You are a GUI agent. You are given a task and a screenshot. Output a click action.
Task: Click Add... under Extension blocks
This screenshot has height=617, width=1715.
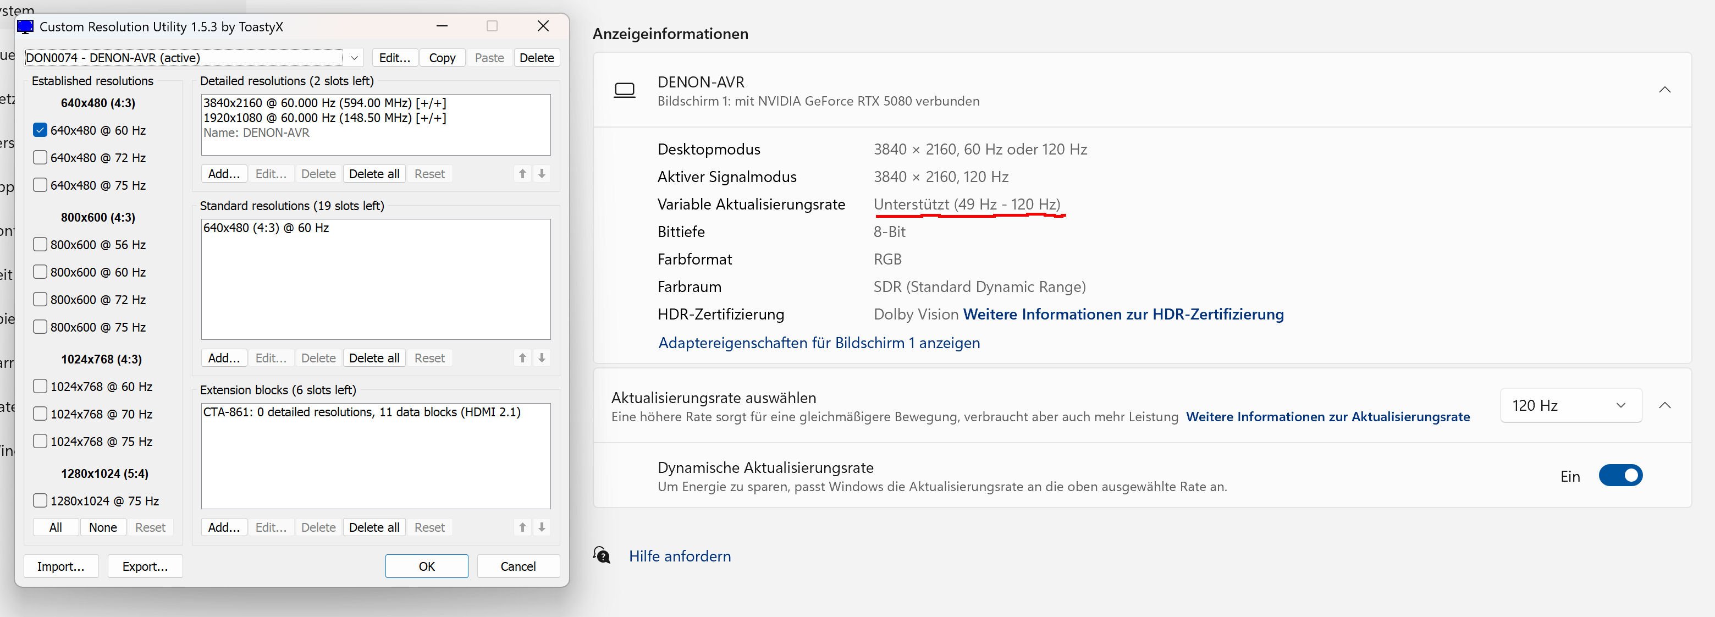click(x=224, y=527)
